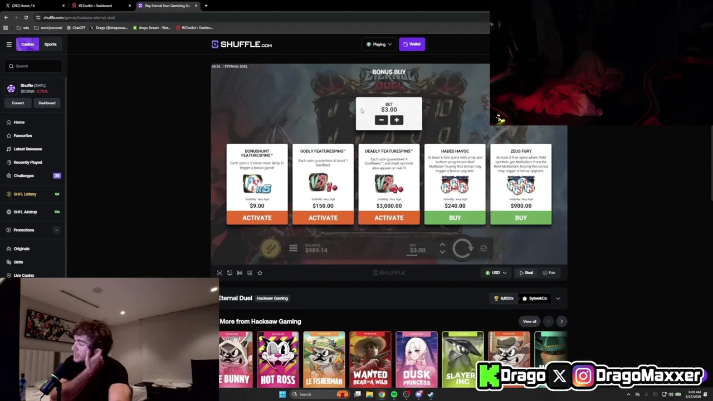Image resolution: width=713 pixels, height=401 pixels.
Task: Toggle fullscreen game view icon
Action: (x=219, y=273)
